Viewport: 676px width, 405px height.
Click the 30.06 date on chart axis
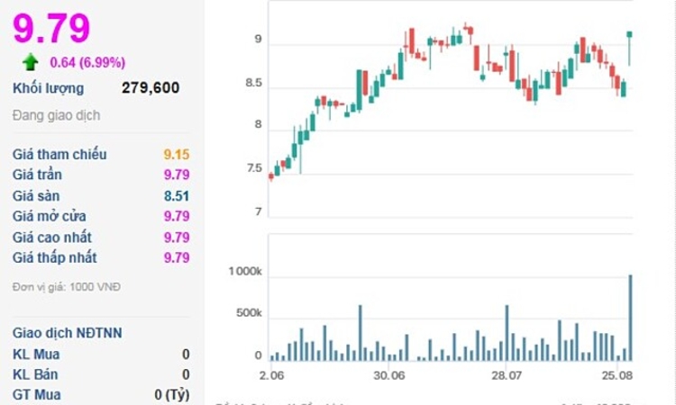click(x=389, y=374)
